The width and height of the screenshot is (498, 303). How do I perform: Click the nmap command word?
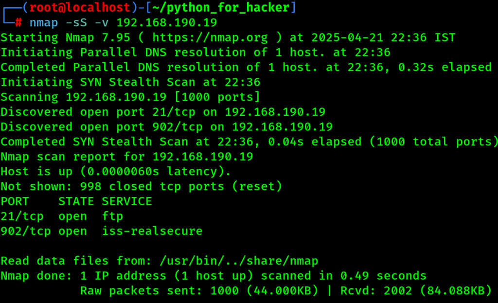[x=44, y=23]
